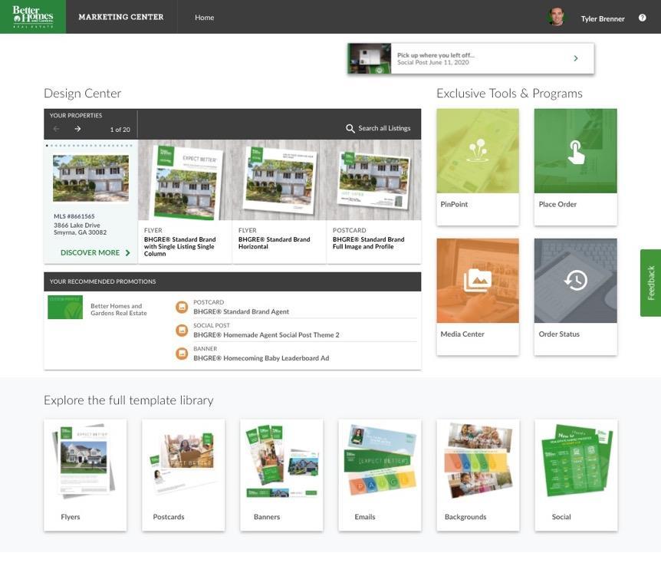The width and height of the screenshot is (661, 566).
Task: Click Tyler Brenner's profile avatar
Action: pyautogui.click(x=556, y=17)
